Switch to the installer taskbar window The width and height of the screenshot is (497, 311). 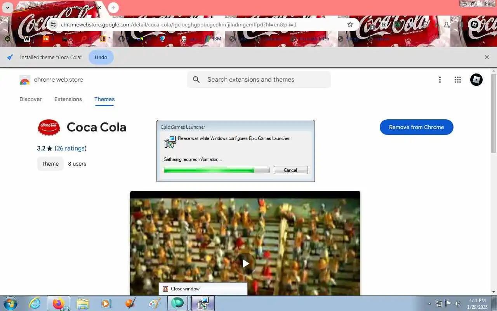coord(203,303)
